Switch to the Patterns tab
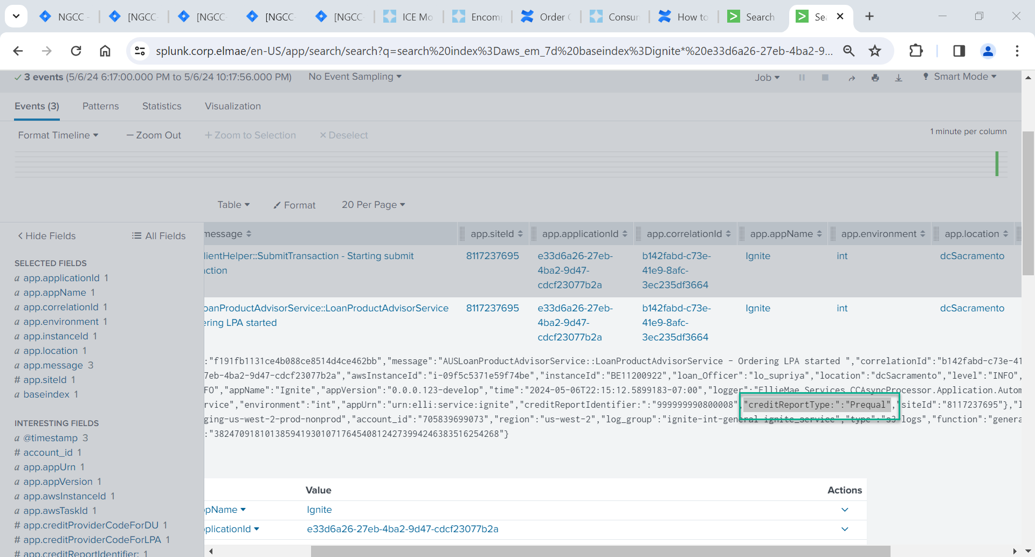1035x557 pixels. click(101, 106)
